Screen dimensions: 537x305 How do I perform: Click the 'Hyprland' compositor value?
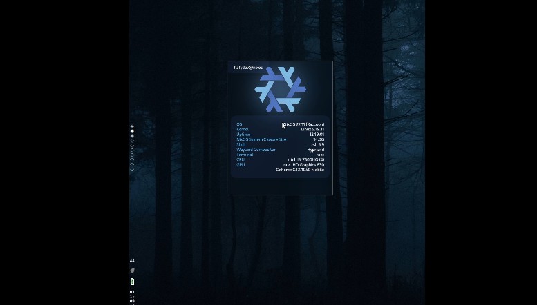pos(316,150)
